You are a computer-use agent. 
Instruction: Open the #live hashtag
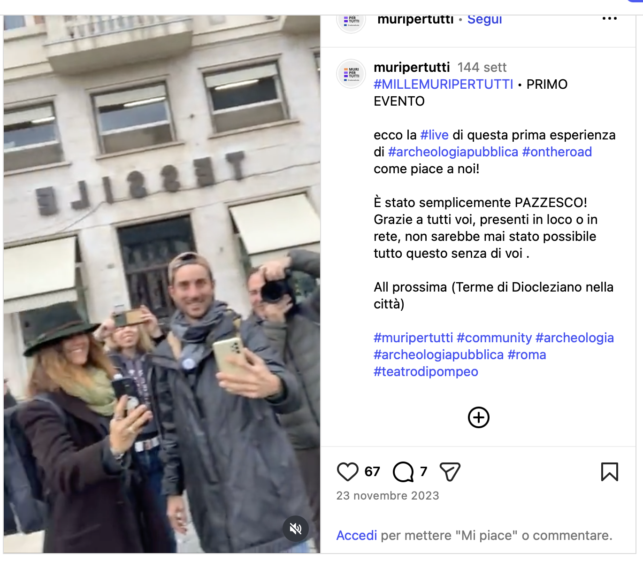coord(435,135)
